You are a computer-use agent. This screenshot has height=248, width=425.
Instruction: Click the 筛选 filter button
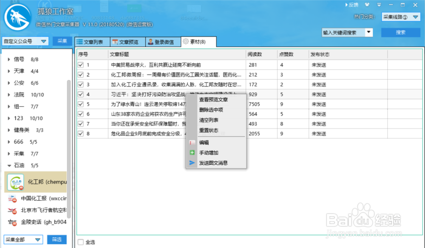(x=57, y=240)
